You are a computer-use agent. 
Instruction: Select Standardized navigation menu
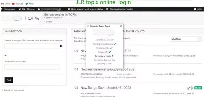click(x=120, y=9)
